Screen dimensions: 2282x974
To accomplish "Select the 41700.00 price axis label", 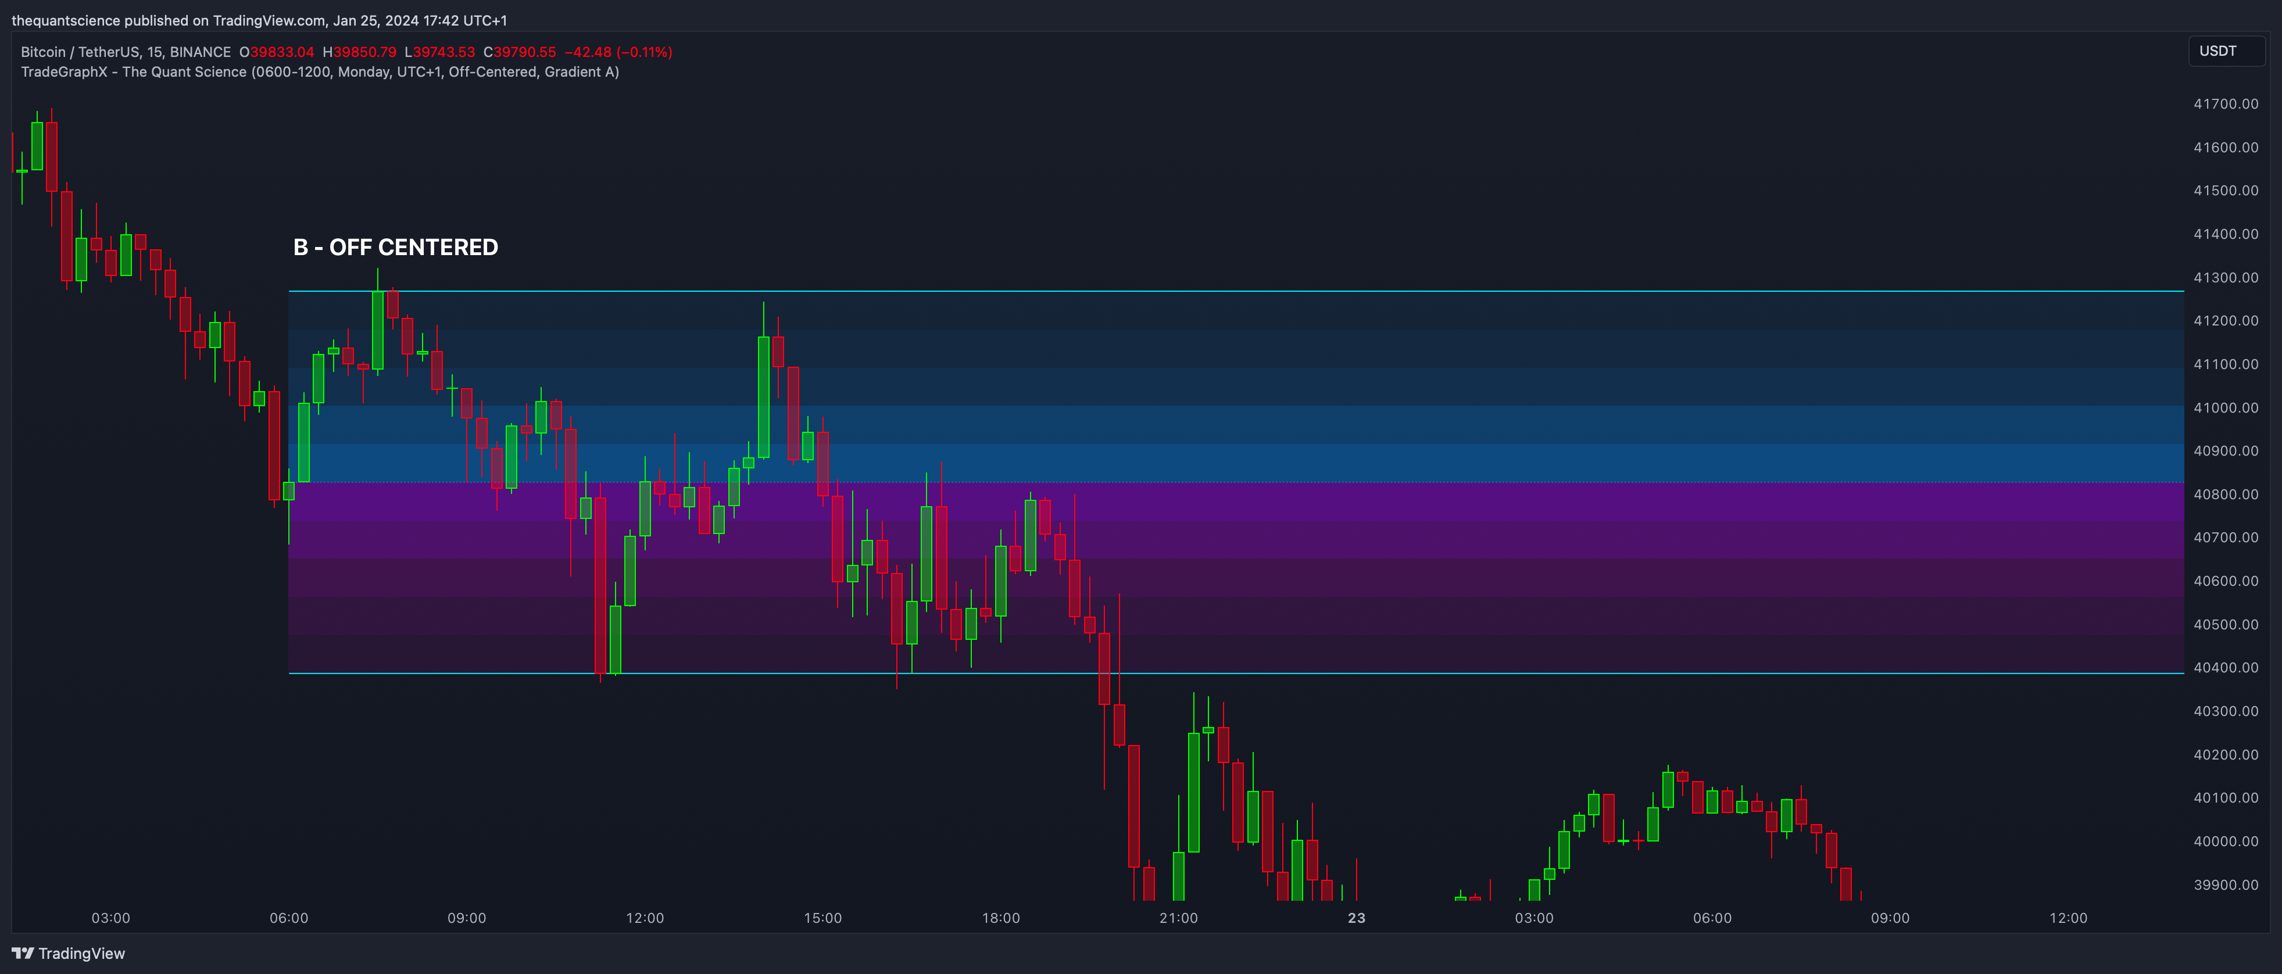I will (2225, 103).
